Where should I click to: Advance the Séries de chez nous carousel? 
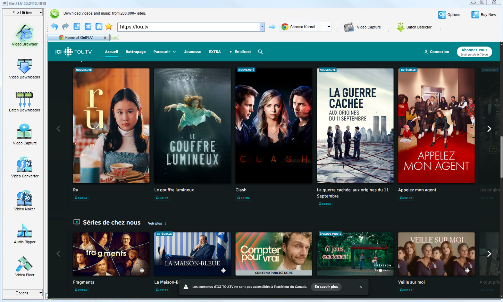pos(489,254)
